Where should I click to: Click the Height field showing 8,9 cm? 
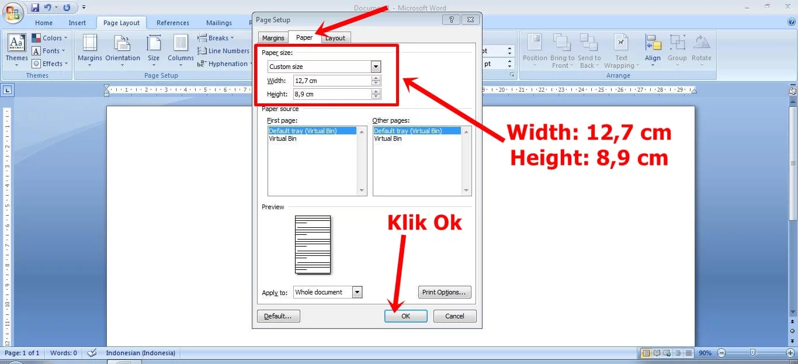(332, 94)
